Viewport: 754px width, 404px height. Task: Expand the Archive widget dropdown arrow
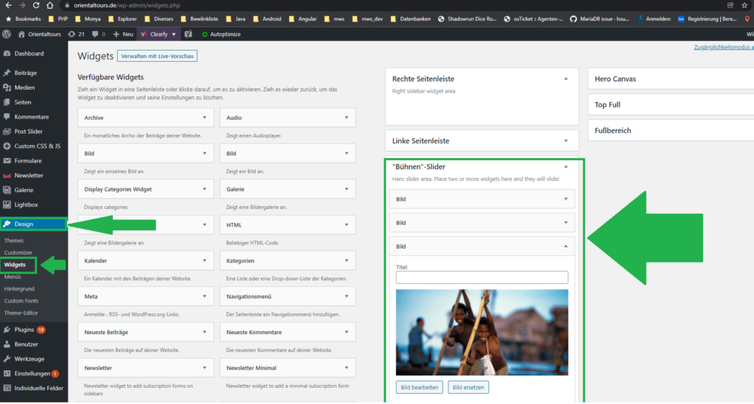pos(204,118)
